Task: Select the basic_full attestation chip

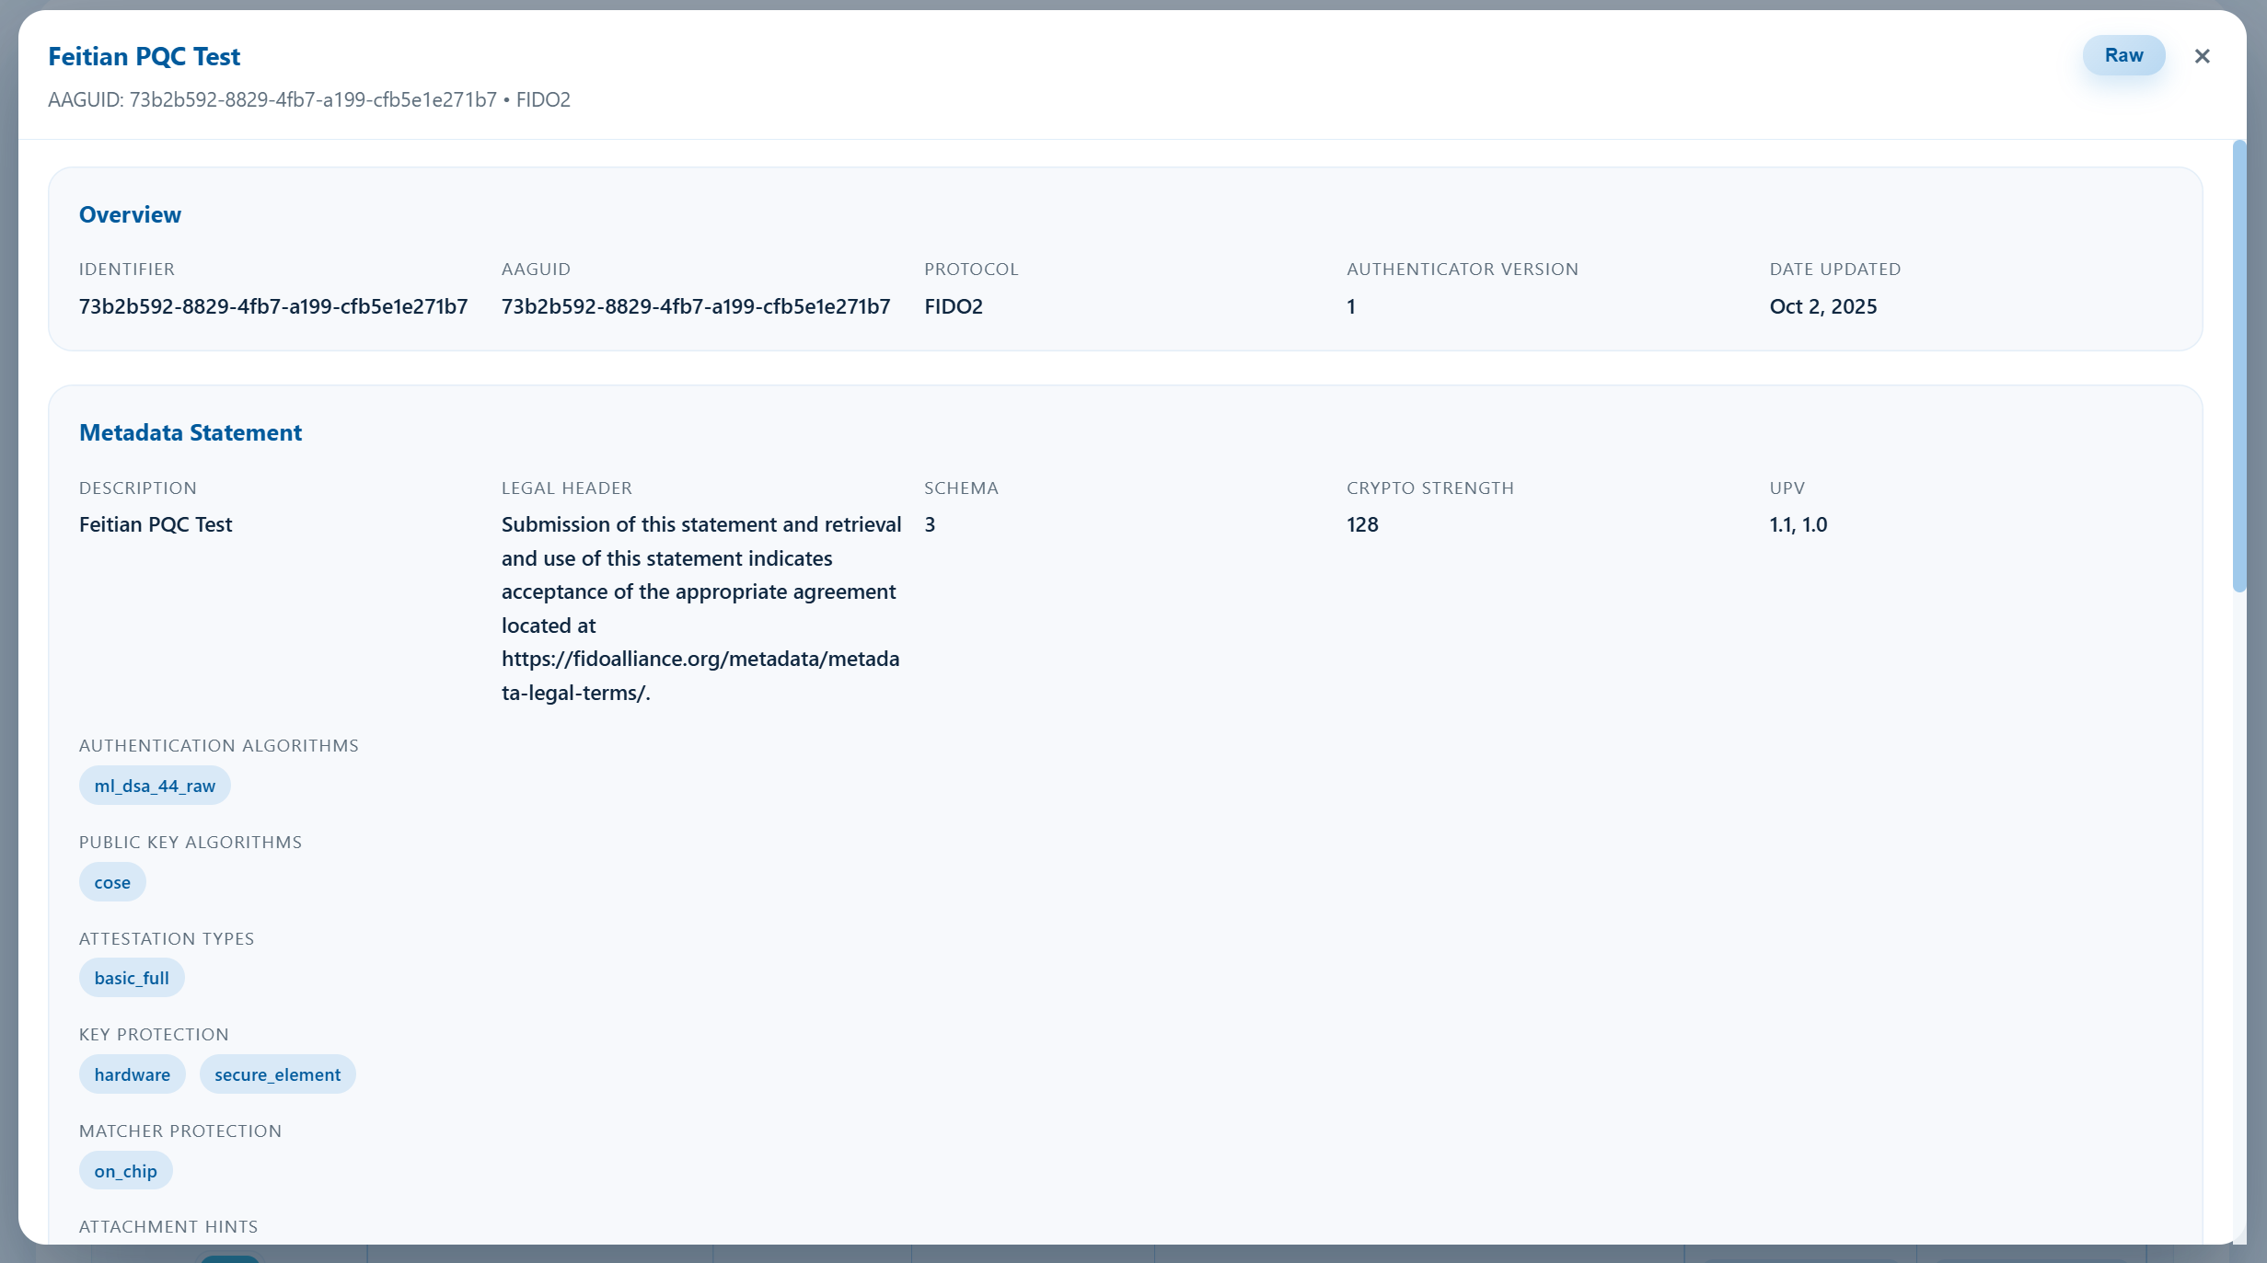Action: (132, 978)
